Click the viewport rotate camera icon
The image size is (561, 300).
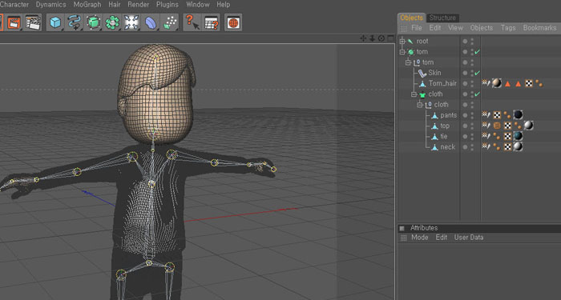point(381,38)
